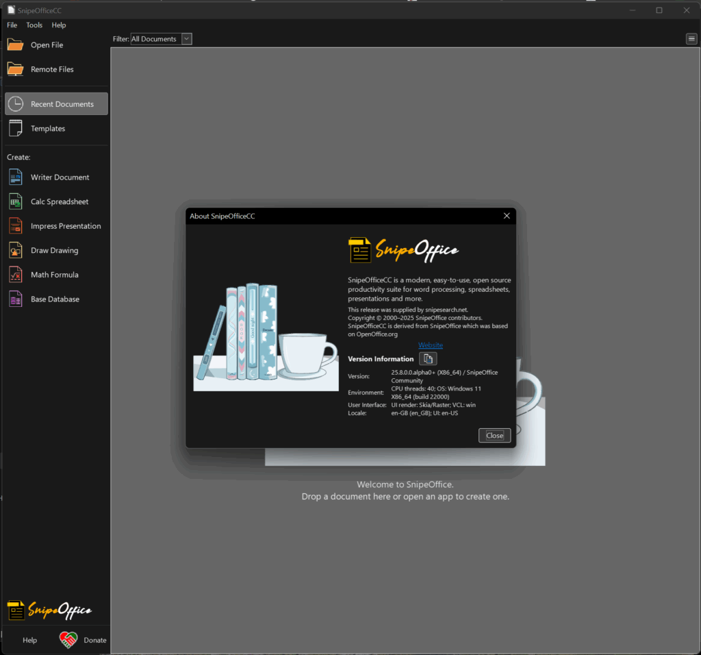This screenshot has height=655, width=701.
Task: Click the Impress Presentation icon
Action: click(15, 226)
